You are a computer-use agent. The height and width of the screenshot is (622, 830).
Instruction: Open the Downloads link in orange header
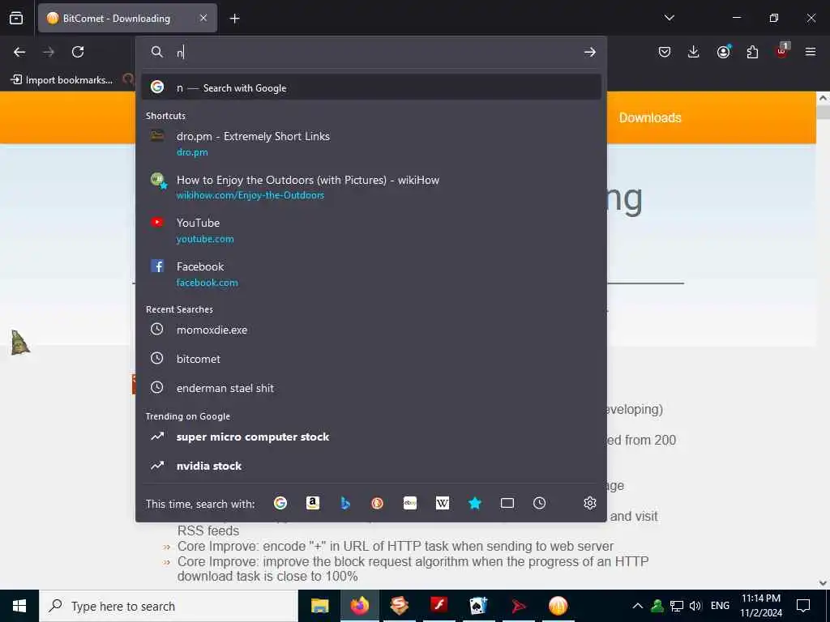650,117
